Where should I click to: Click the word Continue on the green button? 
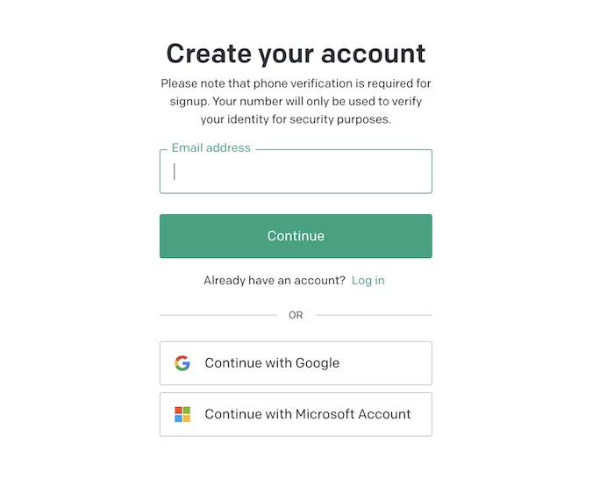click(296, 236)
